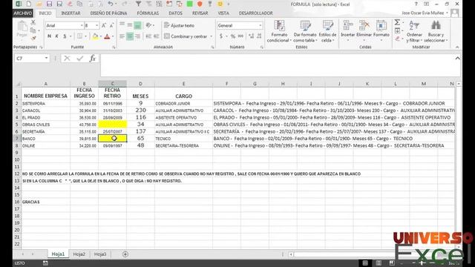The image size is (475, 267).
Task: Open the Combinar y centrar dropdown arrow
Action: click(x=211, y=36)
